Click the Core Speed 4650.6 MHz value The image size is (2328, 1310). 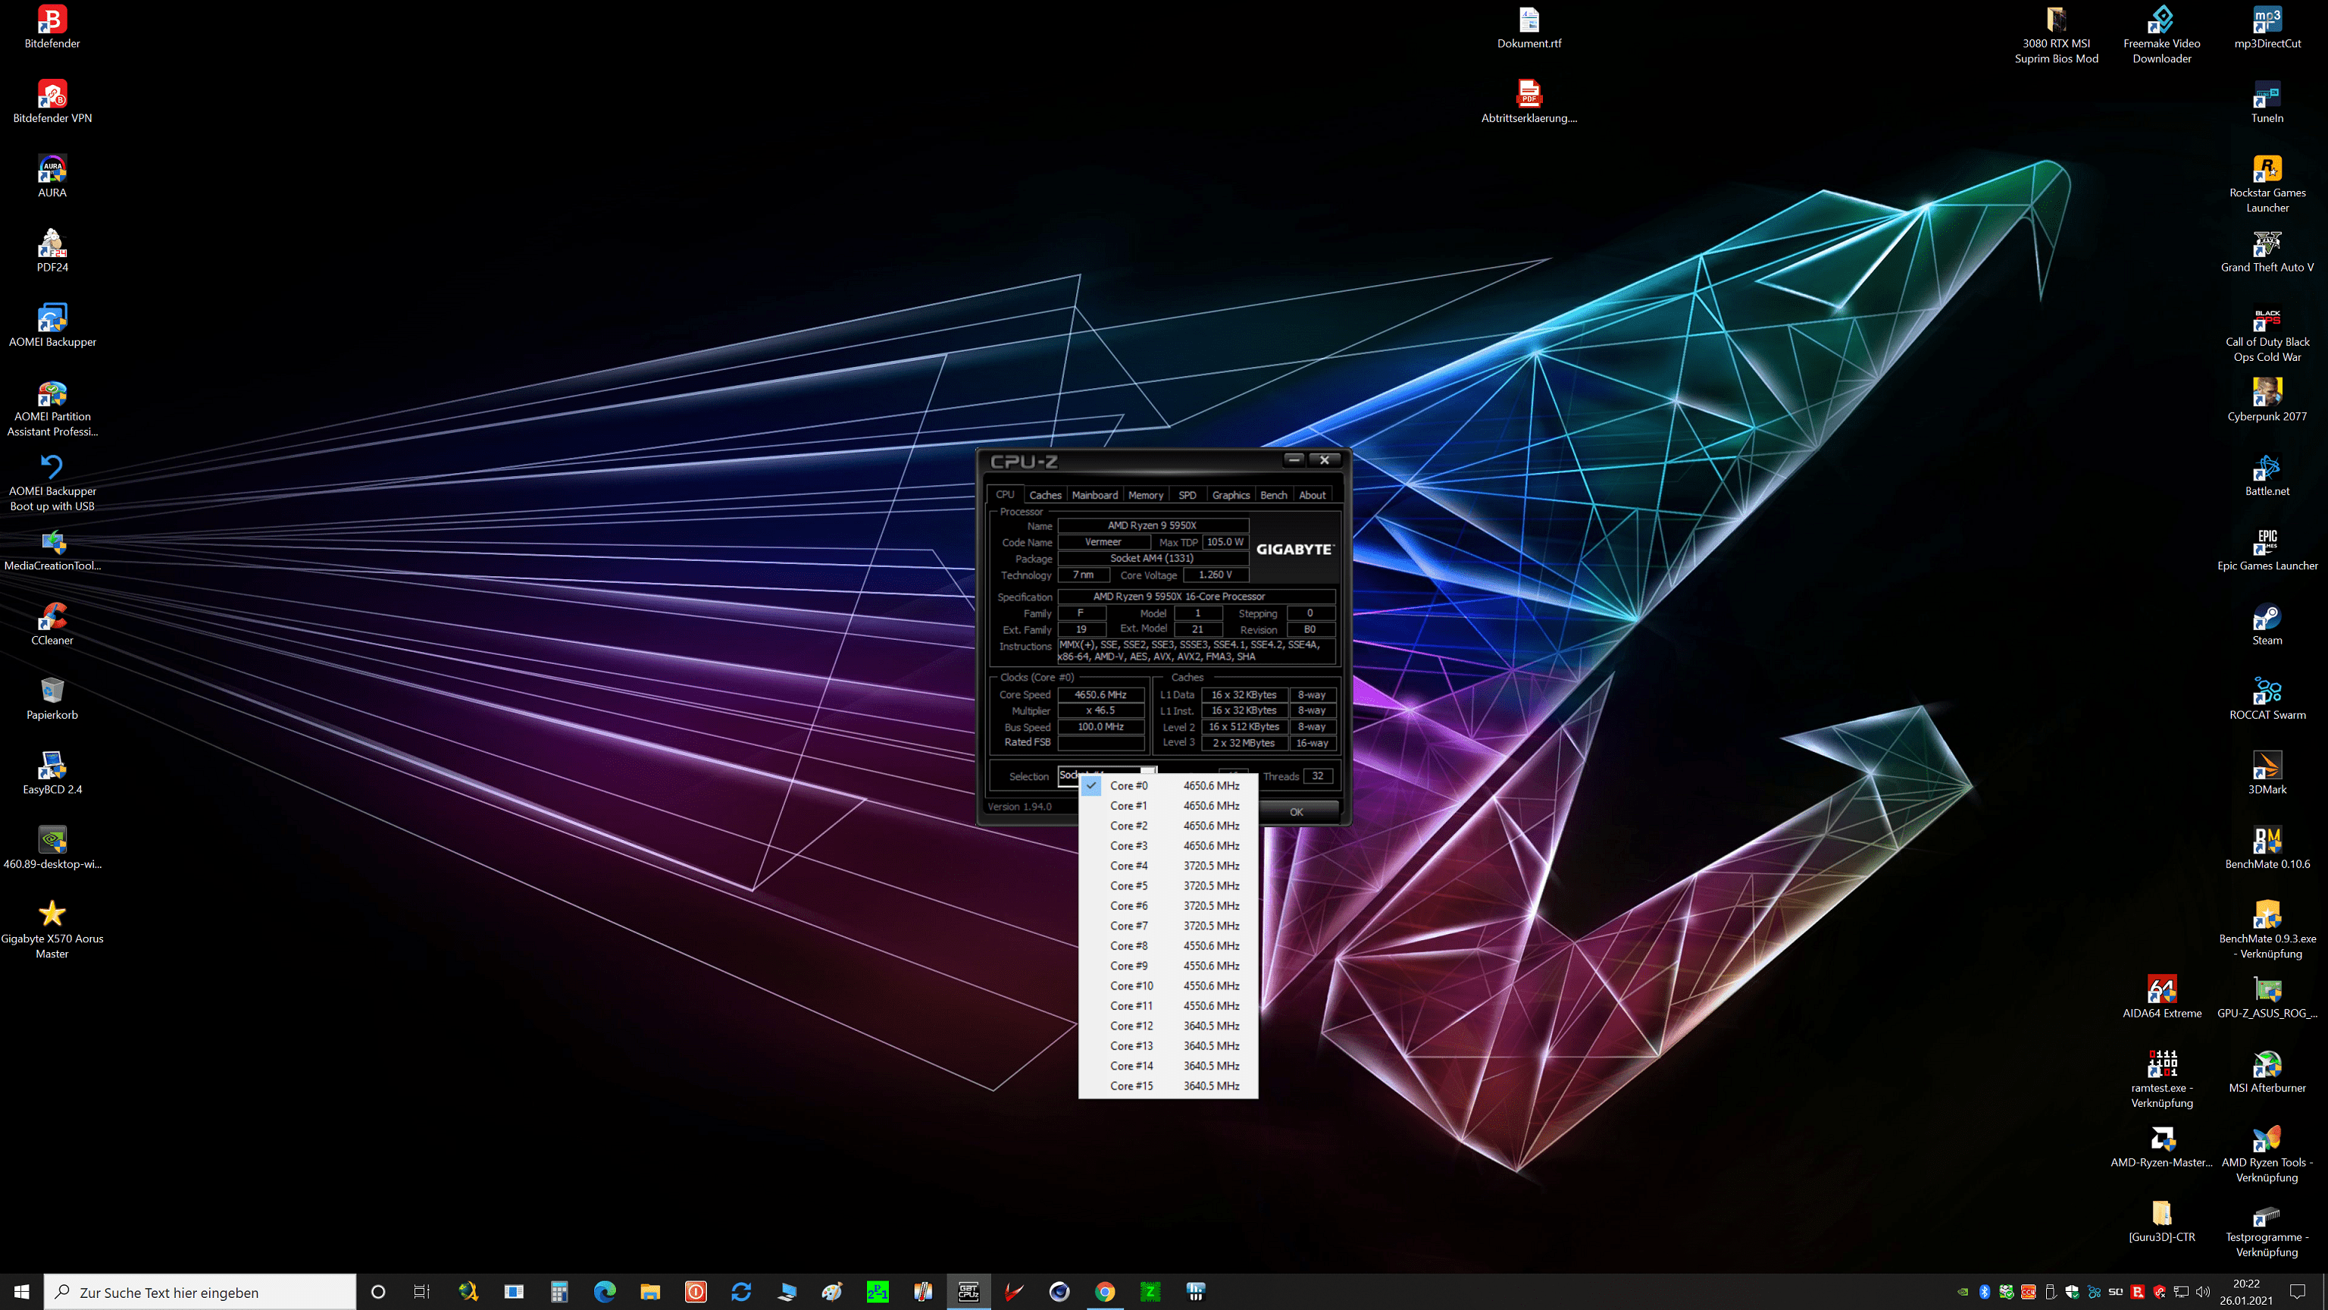point(1100,694)
